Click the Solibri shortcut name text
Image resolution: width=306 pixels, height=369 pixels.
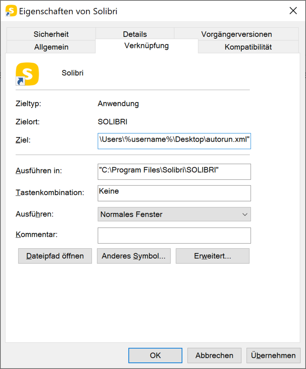tap(72, 73)
